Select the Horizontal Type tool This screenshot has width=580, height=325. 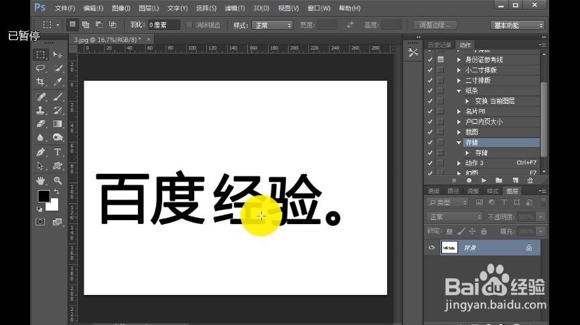coord(58,152)
